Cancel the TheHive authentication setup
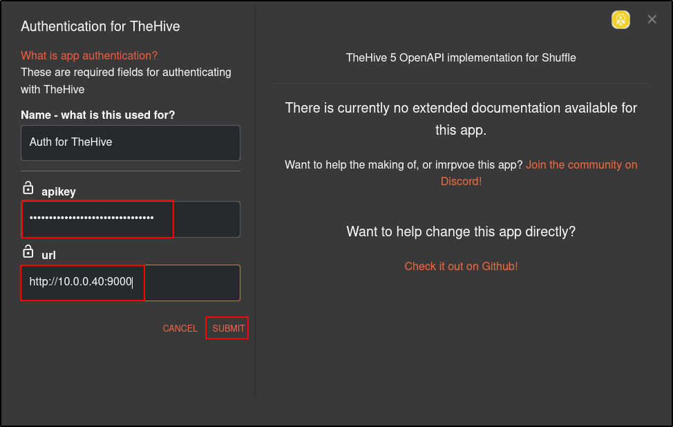The height and width of the screenshot is (427, 673). click(x=180, y=328)
